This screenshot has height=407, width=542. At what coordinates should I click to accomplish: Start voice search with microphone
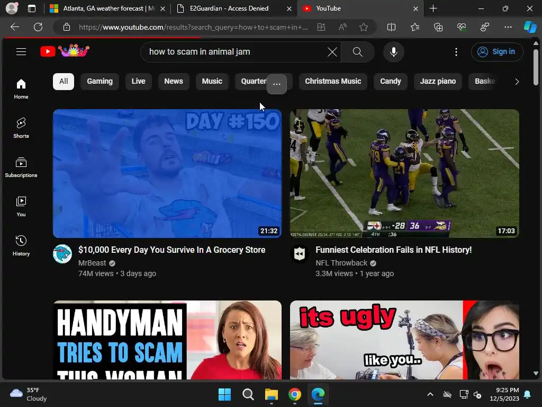pos(393,52)
